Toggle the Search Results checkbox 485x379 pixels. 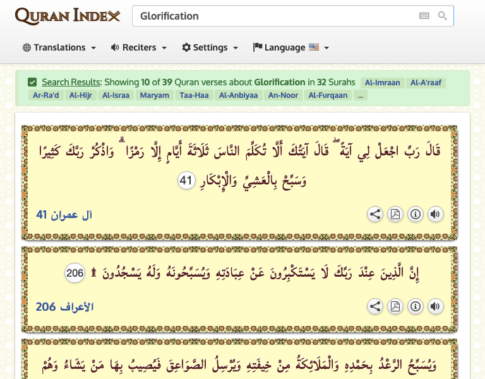click(x=32, y=82)
